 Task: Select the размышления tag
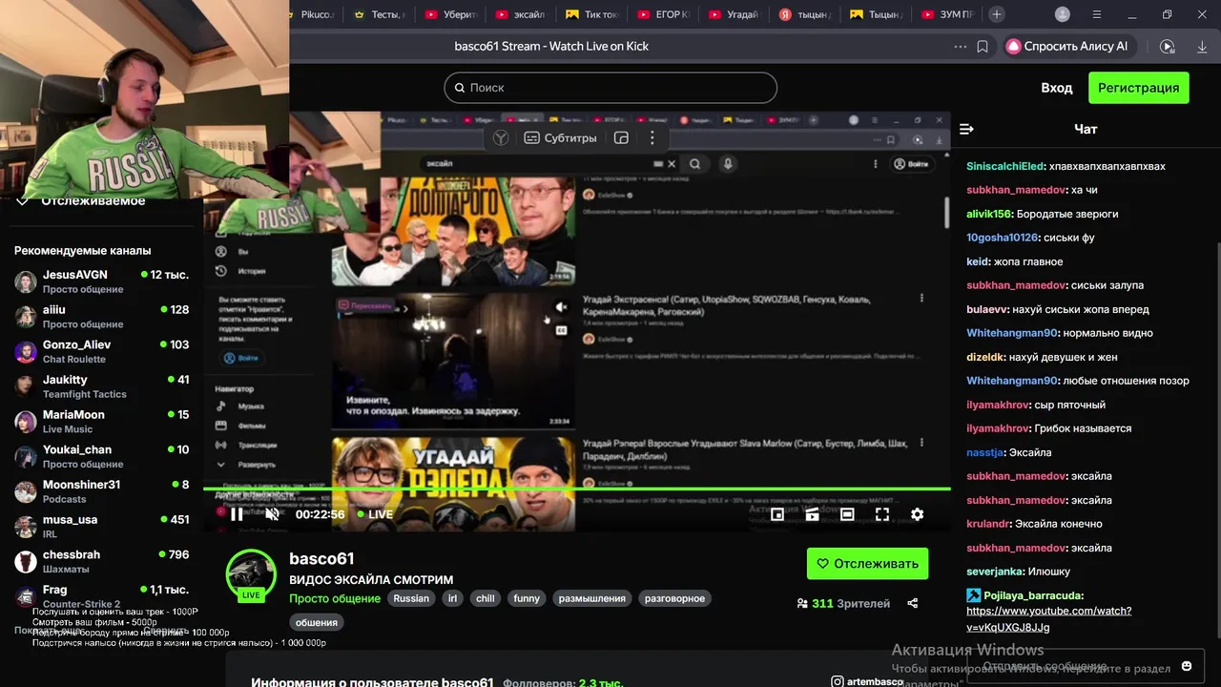[x=592, y=598]
